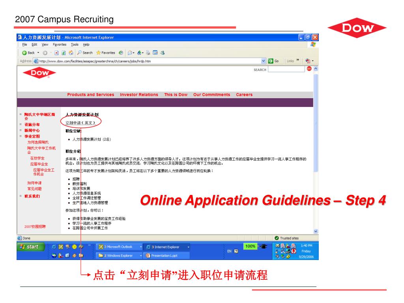Screen dimensions: 404x303
Task: Click the 100% battery indicator
Action: coord(251,246)
